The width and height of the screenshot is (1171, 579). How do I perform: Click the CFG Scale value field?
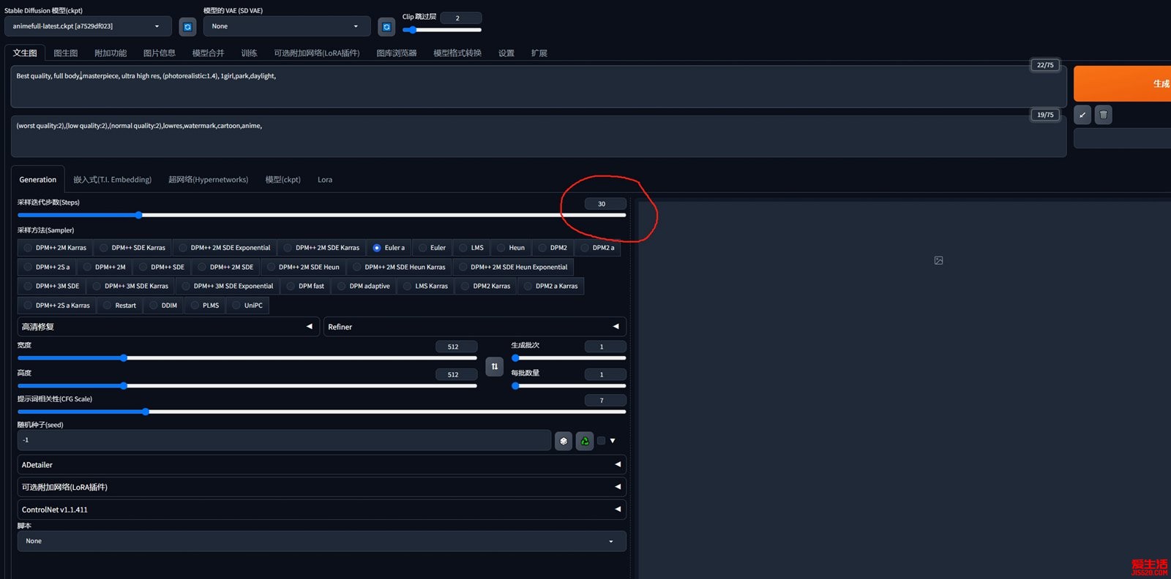(605, 401)
